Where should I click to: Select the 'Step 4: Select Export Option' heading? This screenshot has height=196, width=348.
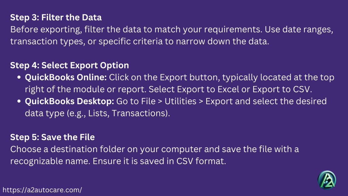click(69, 65)
